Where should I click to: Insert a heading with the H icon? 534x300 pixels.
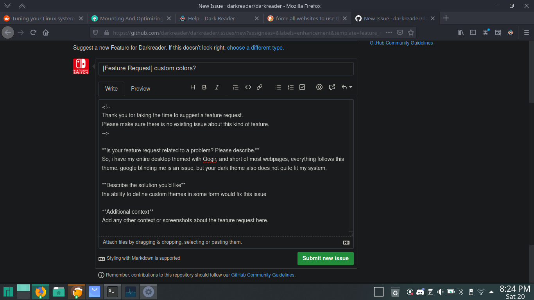(192, 87)
